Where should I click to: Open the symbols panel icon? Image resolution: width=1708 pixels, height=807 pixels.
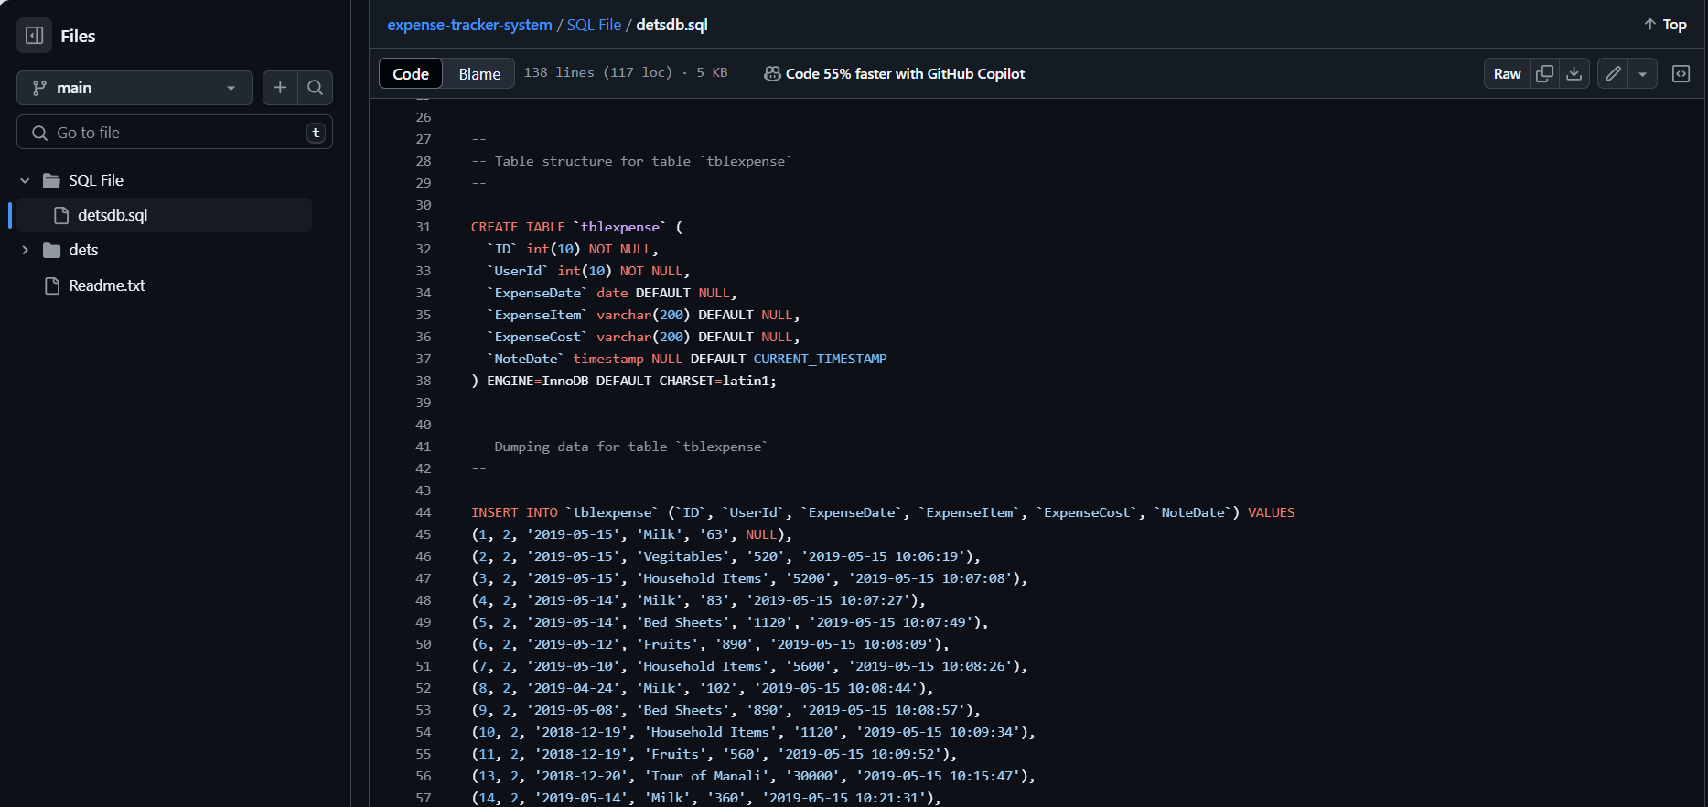1681,74
